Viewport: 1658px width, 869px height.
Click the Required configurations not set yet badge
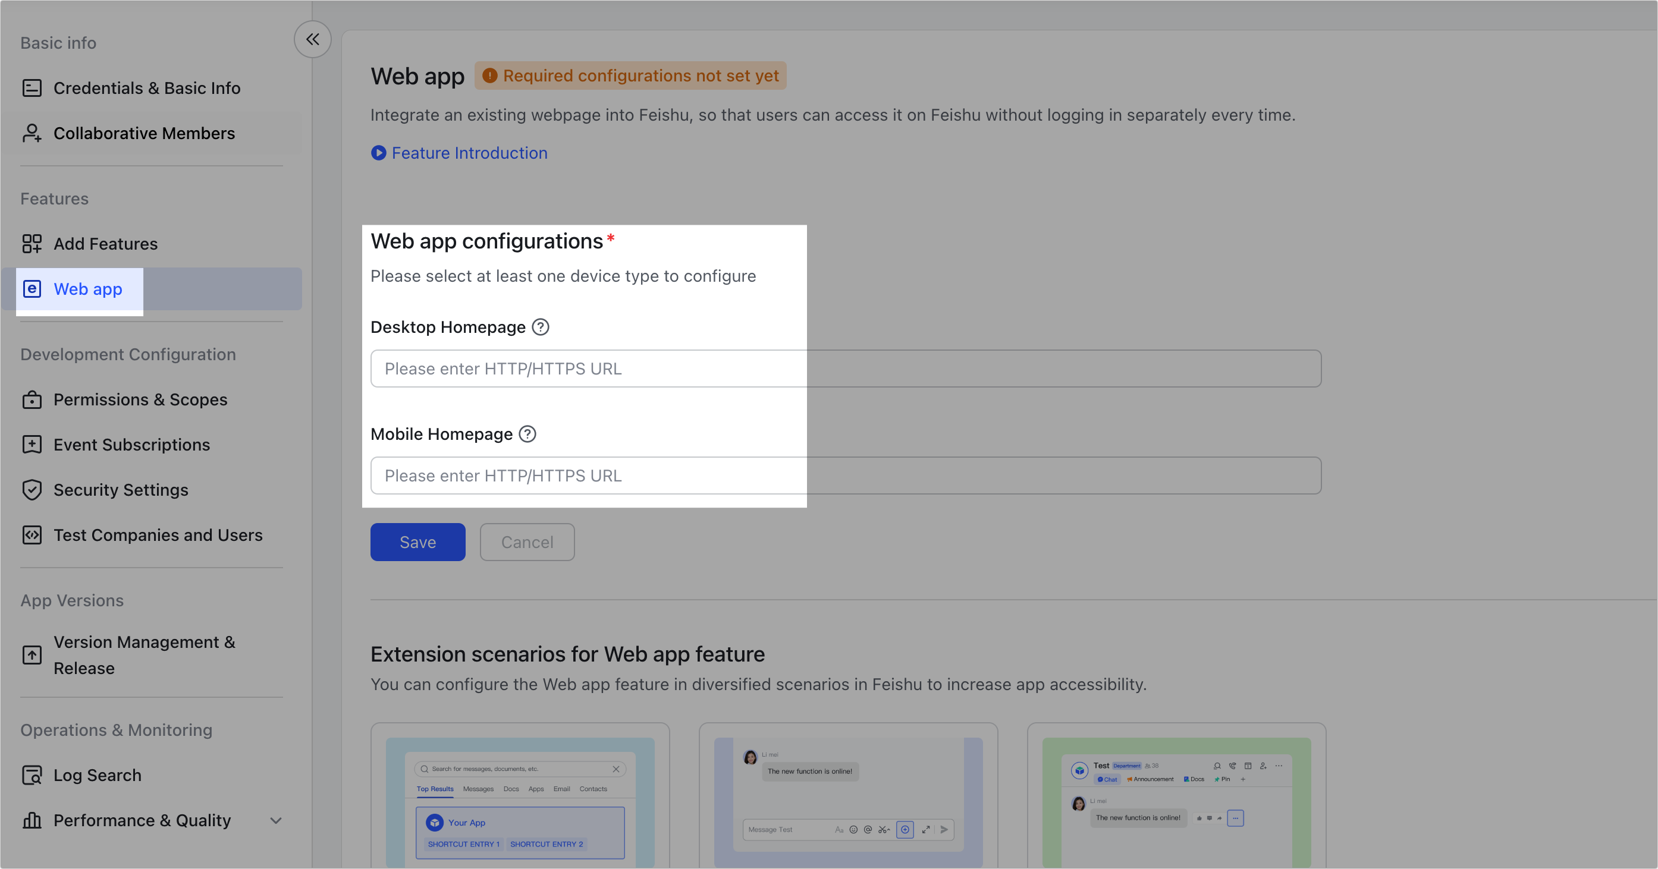pos(631,75)
